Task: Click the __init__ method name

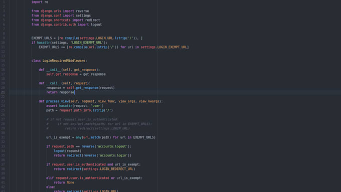Action: [54, 70]
